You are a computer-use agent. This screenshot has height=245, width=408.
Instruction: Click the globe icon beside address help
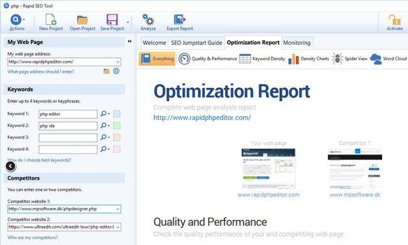pos(116,71)
